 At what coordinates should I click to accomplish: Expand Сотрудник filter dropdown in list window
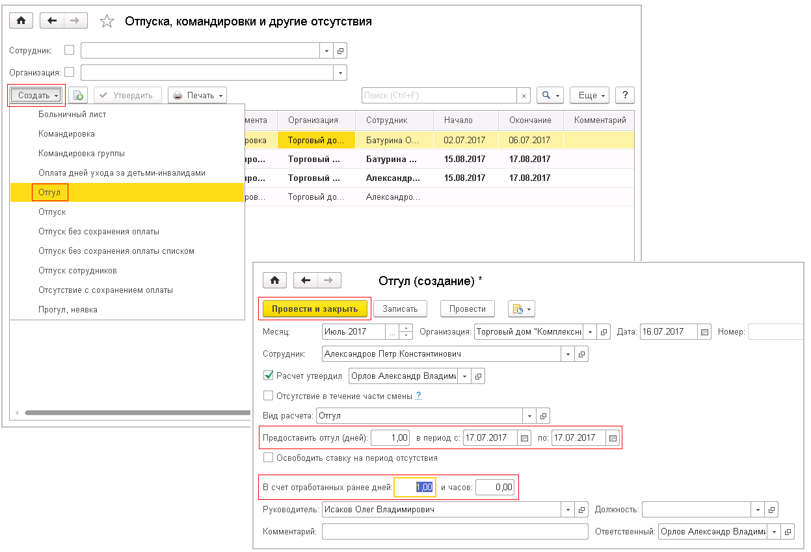click(x=327, y=51)
